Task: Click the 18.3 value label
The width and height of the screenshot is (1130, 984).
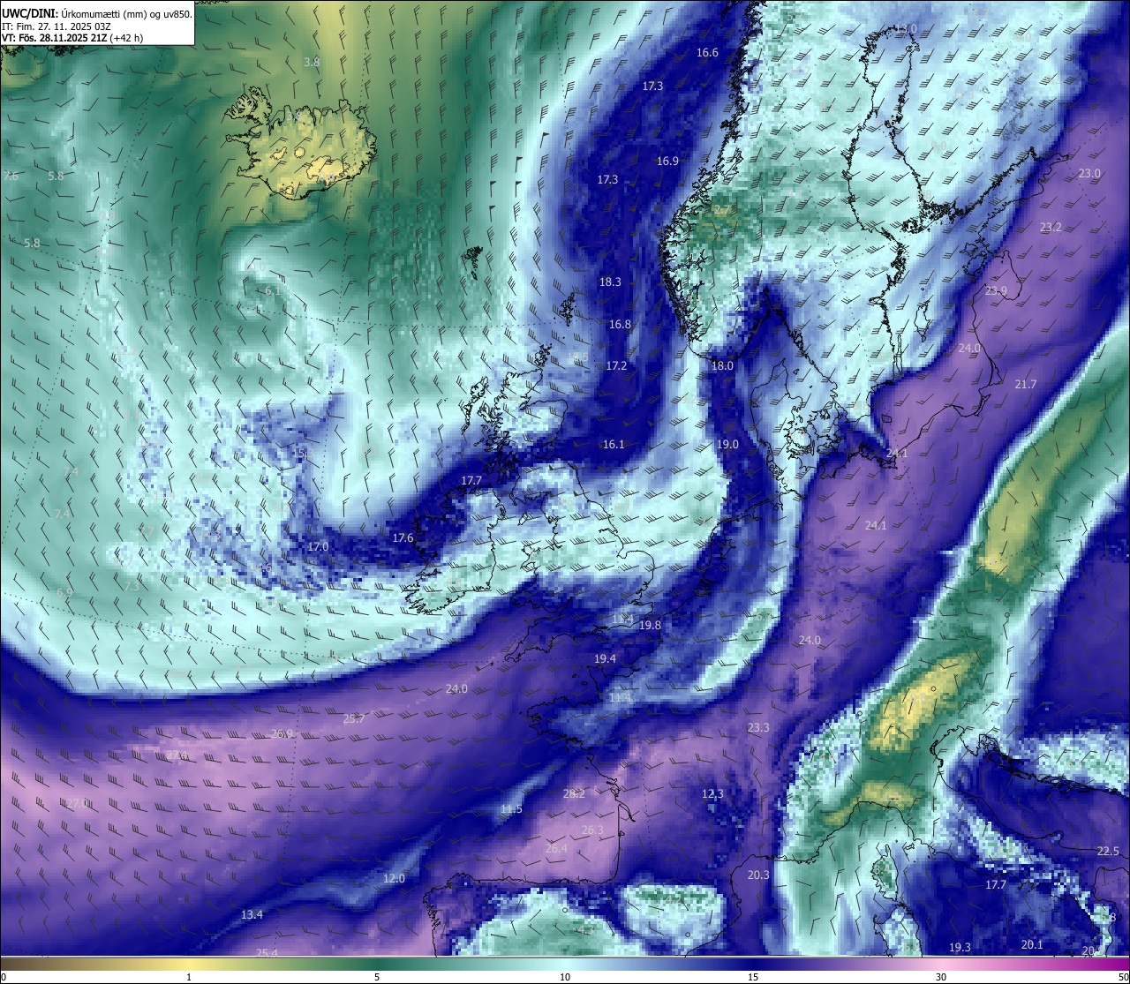Action: (610, 282)
